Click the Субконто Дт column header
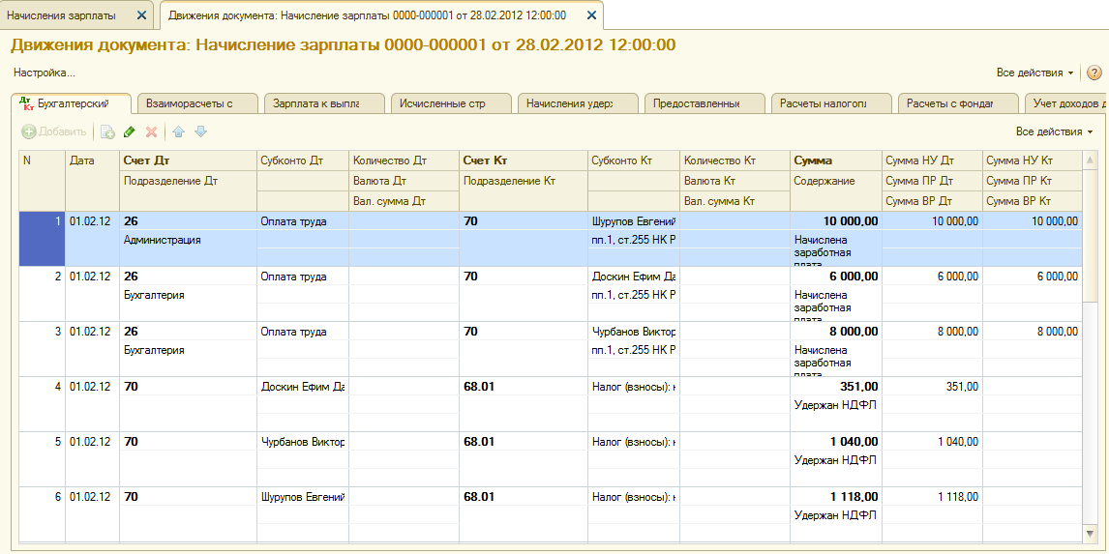This screenshot has height=554, width=1109. point(302,161)
